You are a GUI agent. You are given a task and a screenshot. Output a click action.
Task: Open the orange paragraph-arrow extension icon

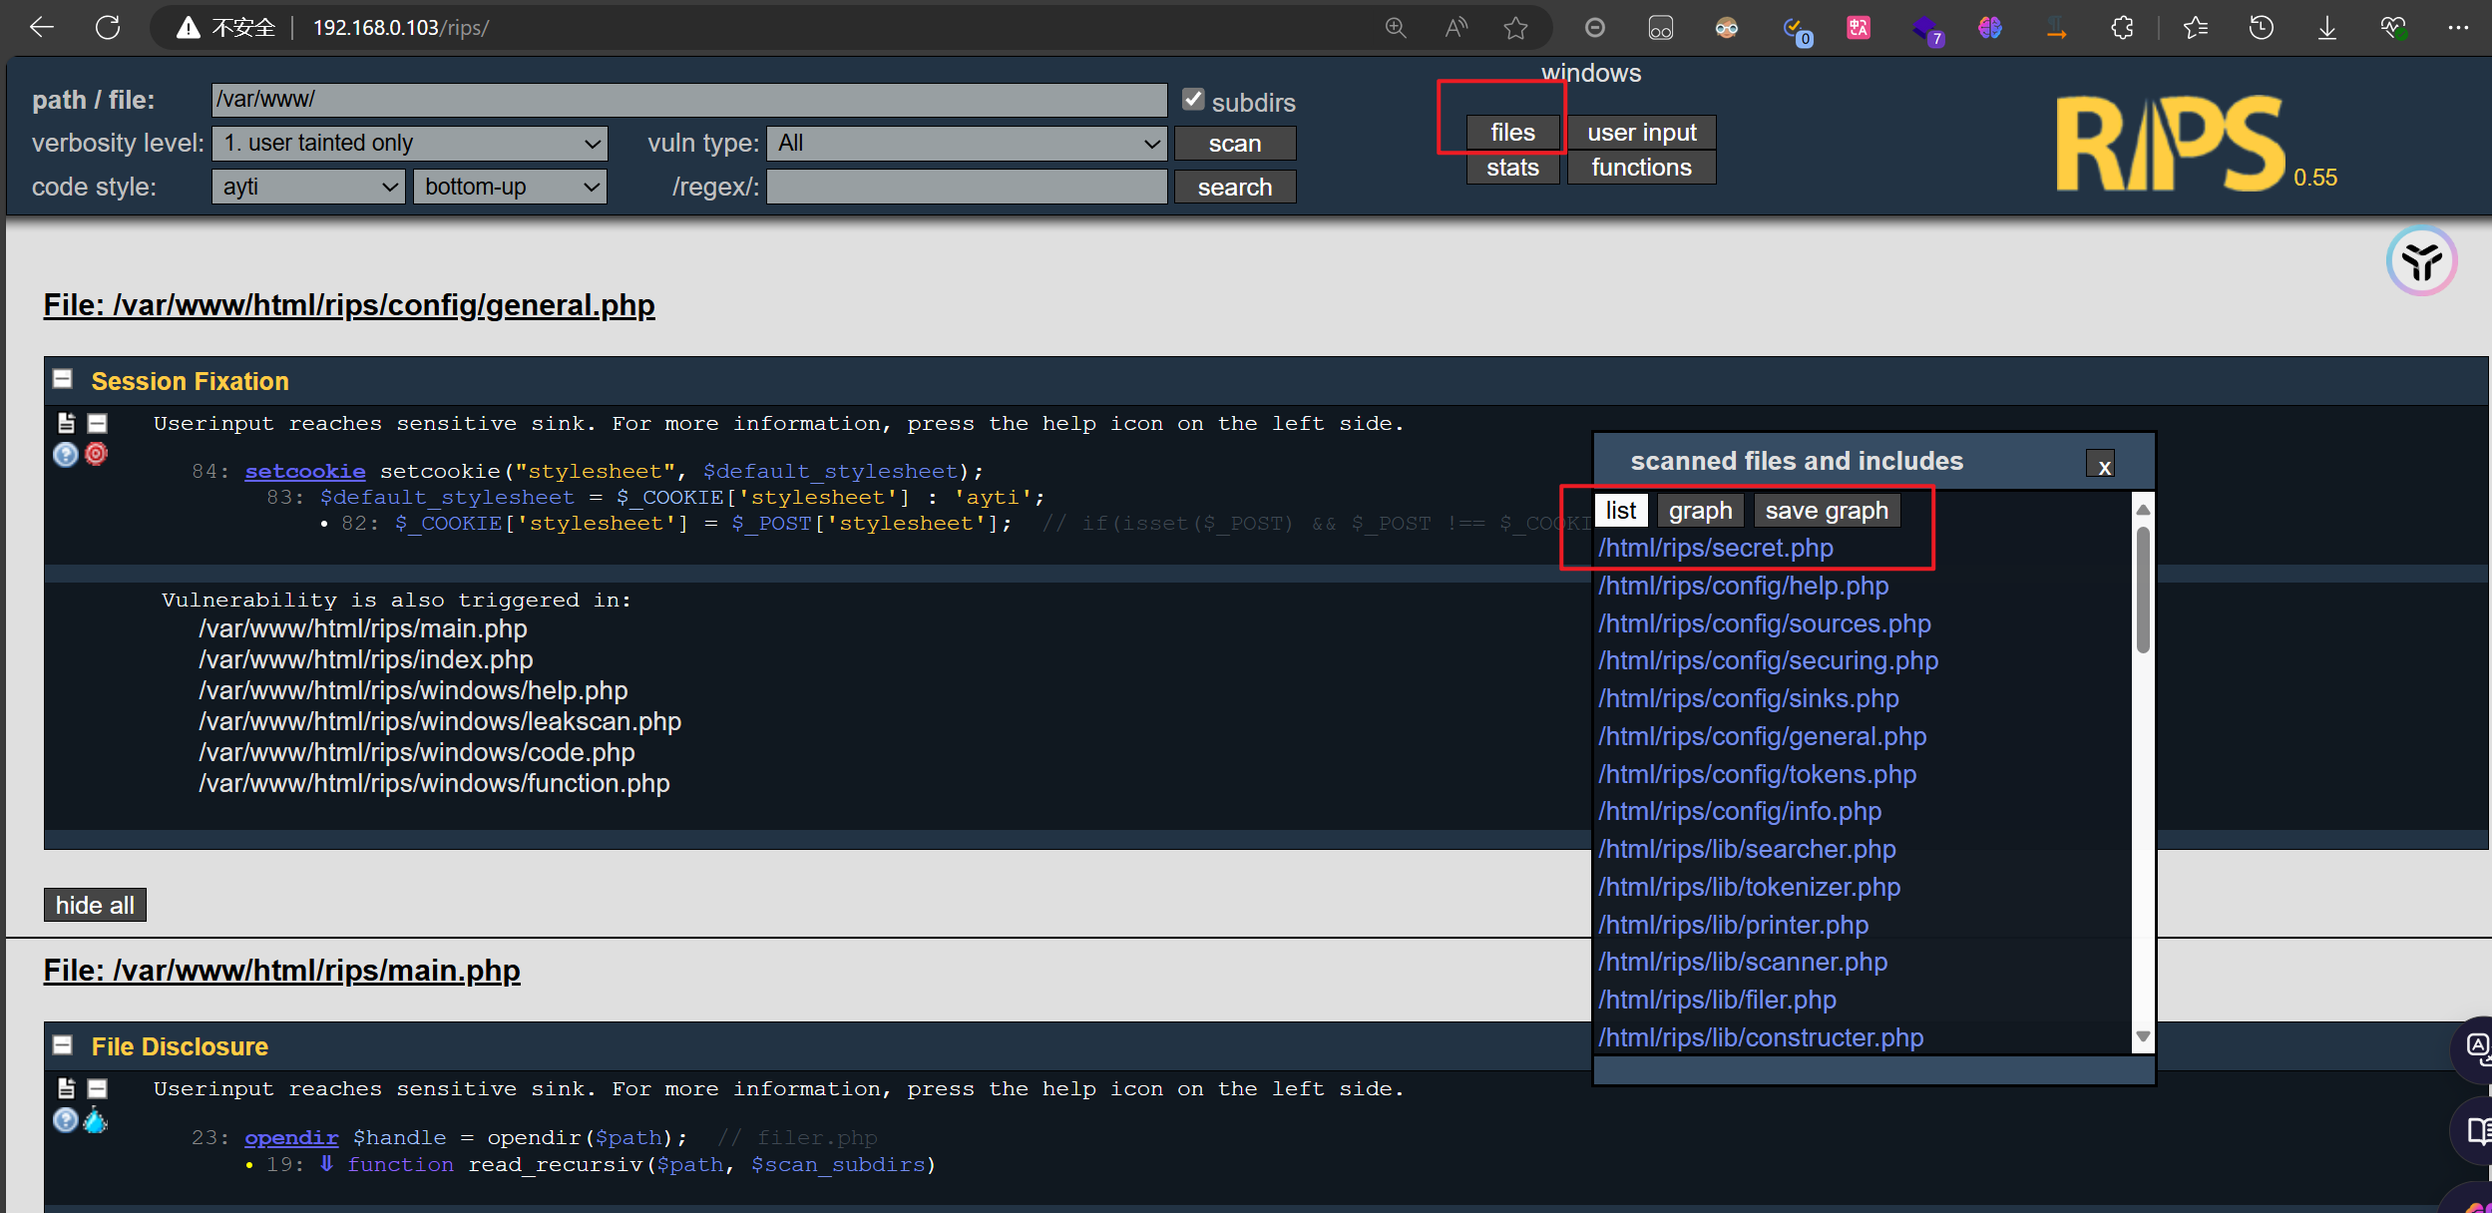click(2056, 28)
